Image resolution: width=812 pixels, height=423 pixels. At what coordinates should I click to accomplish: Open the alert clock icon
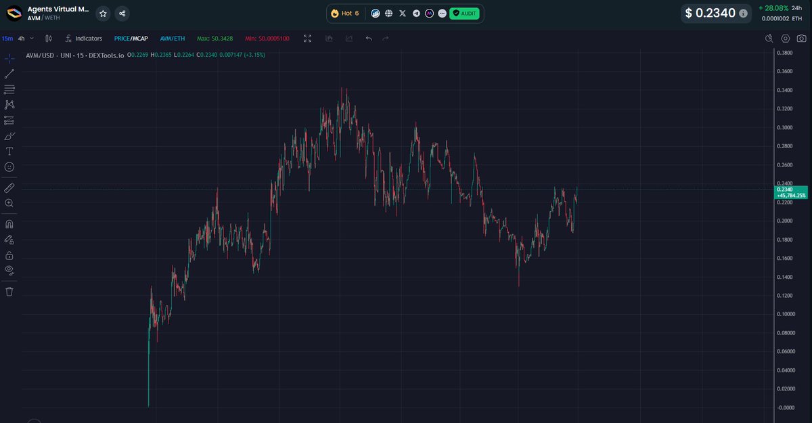pyautogui.click(x=769, y=39)
